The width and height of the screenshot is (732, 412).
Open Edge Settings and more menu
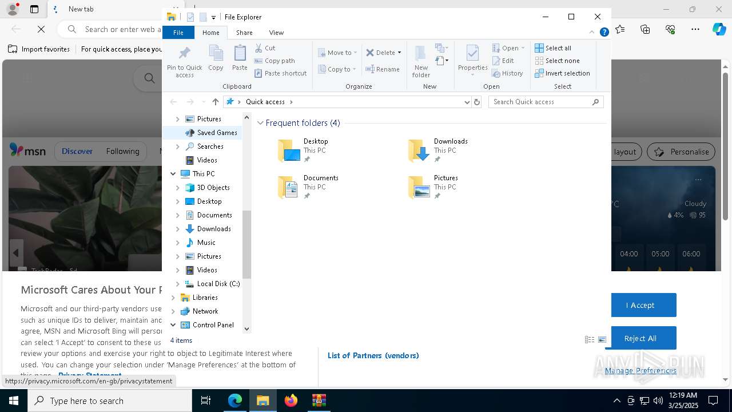[x=695, y=29]
